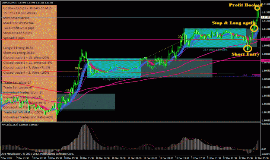This screenshot has height=160, width=270.
Task: Click the 'Spread=4 pips' line
Action: pyautogui.click(x=14, y=38)
